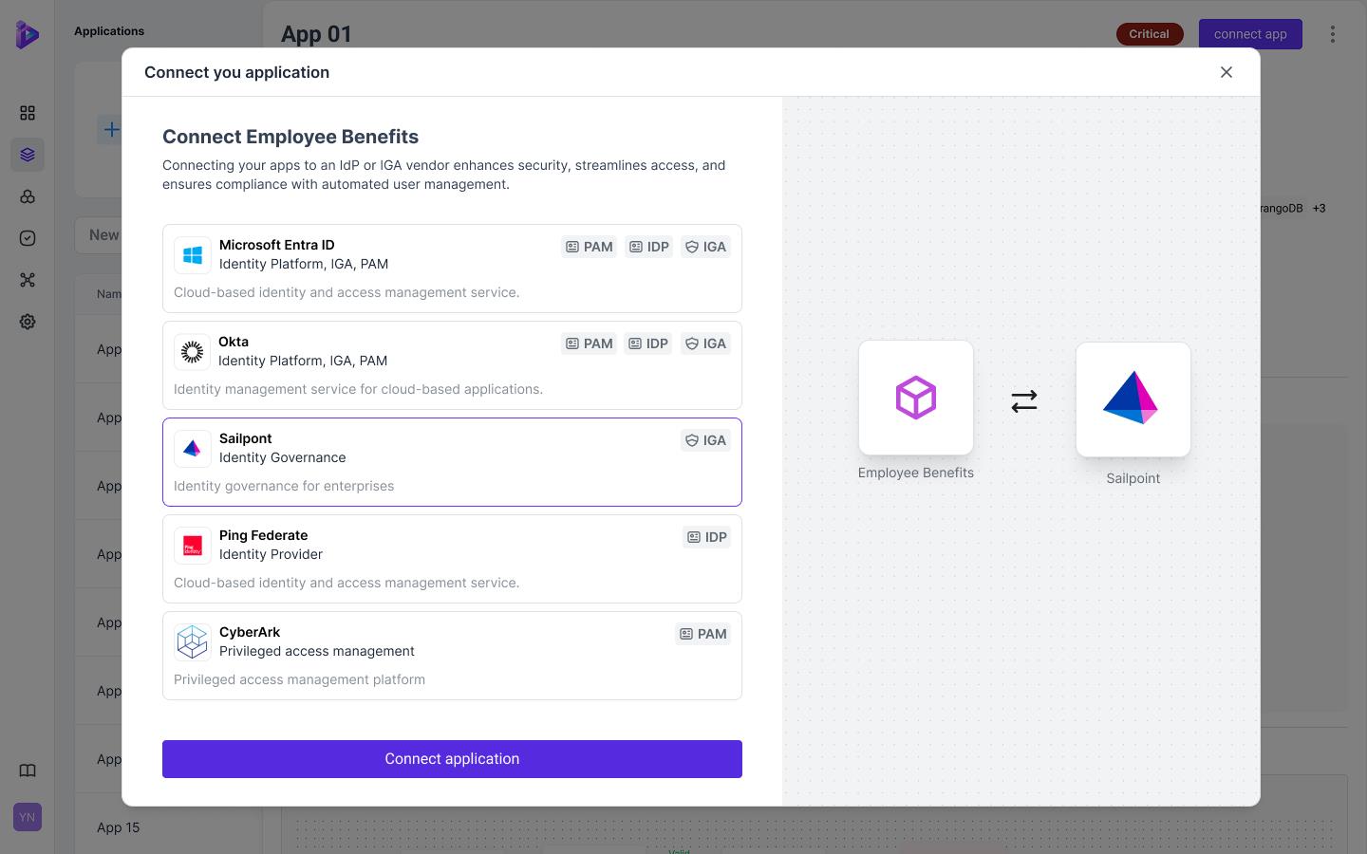Close the Connect application dialog

1227,72
